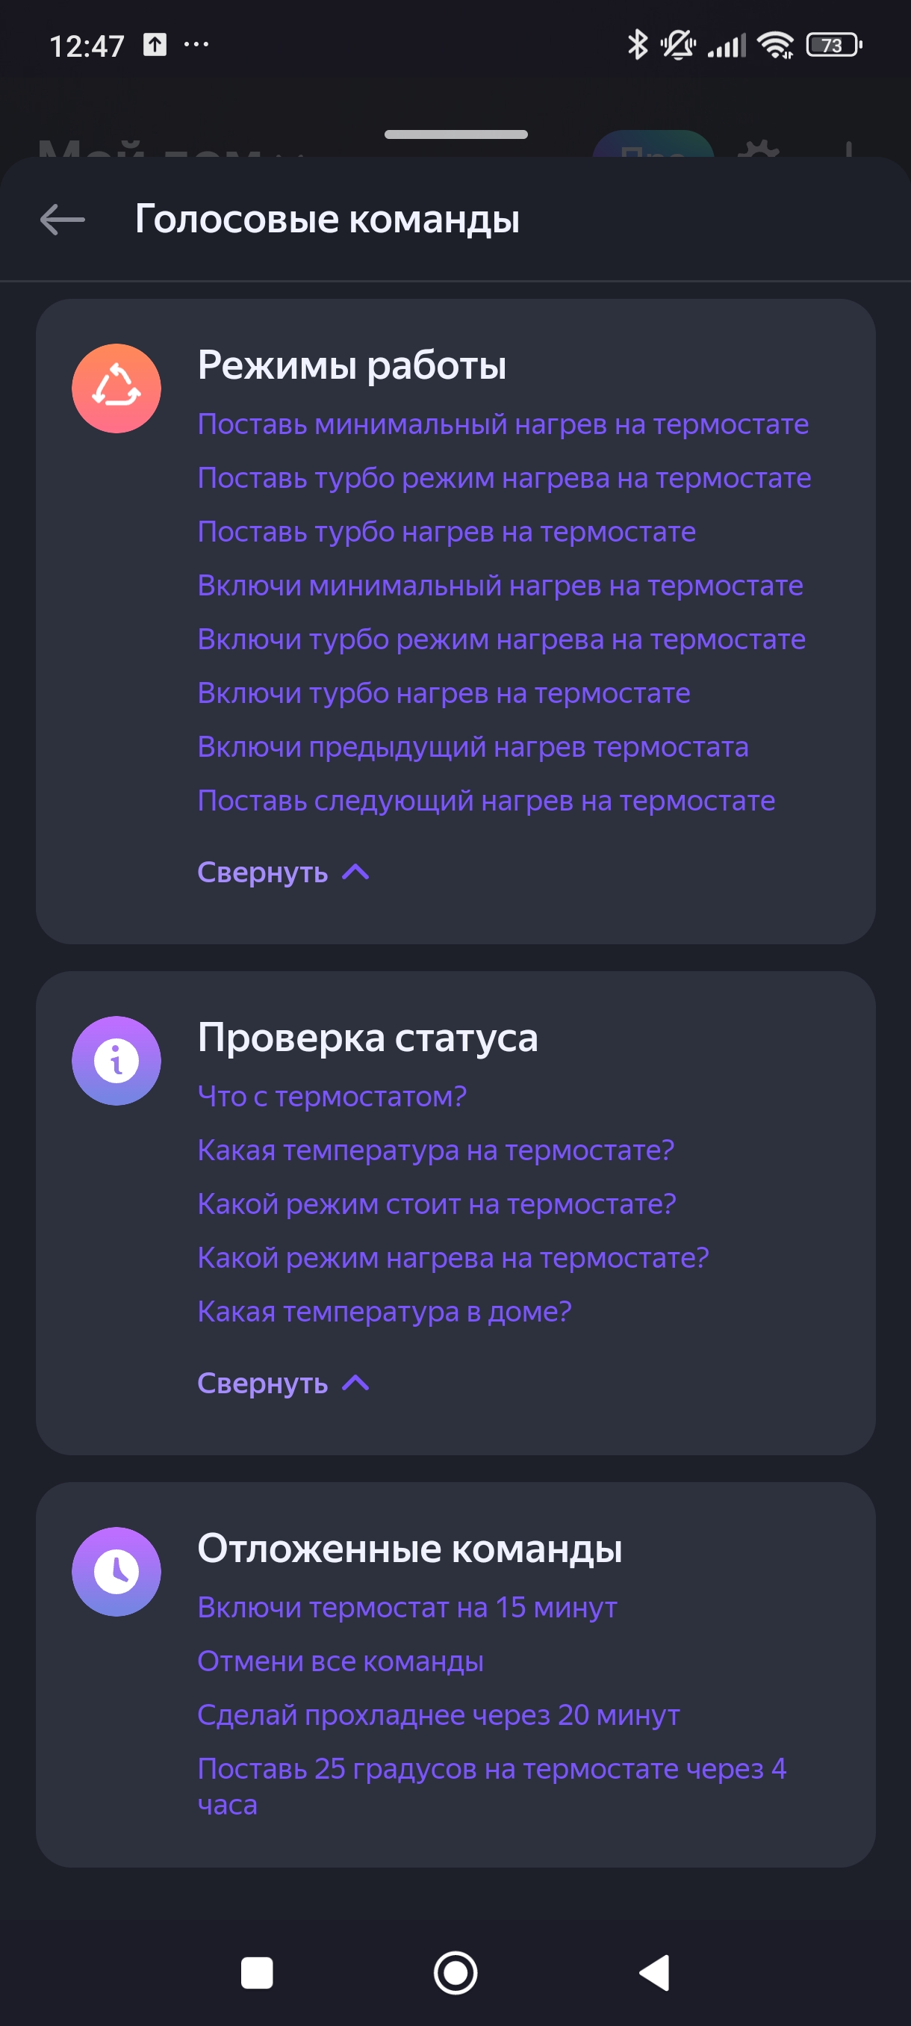Image resolution: width=911 pixels, height=2026 pixels.
Task: Collapse the Режимы работы command list
Action: (283, 873)
